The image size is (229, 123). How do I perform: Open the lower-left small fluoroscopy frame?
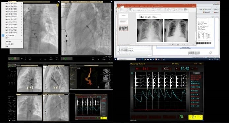[x=29, y=108]
